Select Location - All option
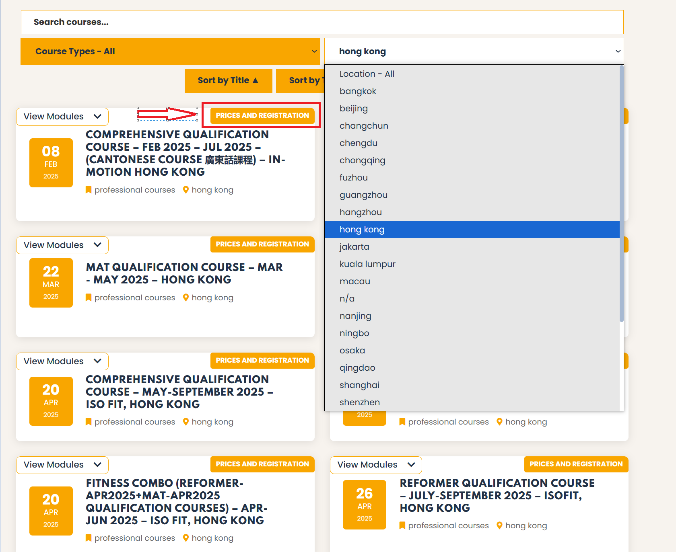Image resolution: width=676 pixels, height=552 pixels. pos(367,74)
